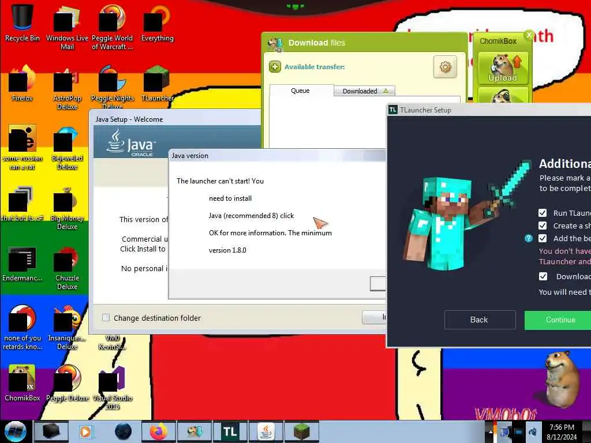Uncheck the Create a shortcut checkbox
591x443 pixels.
pyautogui.click(x=543, y=226)
